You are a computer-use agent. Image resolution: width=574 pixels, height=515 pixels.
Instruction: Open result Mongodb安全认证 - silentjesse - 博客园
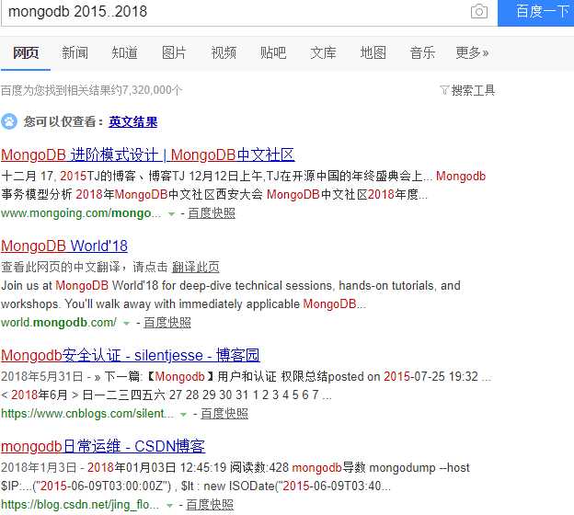point(131,355)
